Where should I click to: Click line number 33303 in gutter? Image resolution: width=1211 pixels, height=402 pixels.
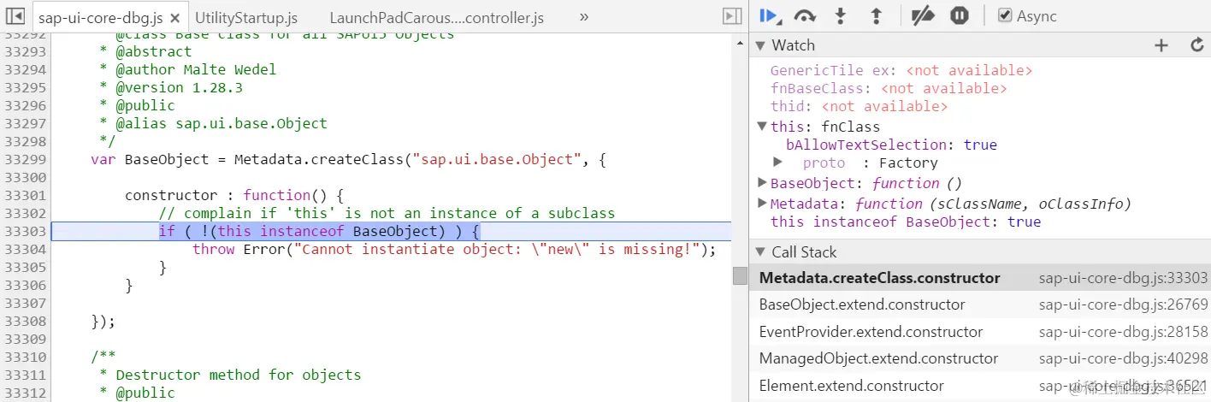coord(25,231)
